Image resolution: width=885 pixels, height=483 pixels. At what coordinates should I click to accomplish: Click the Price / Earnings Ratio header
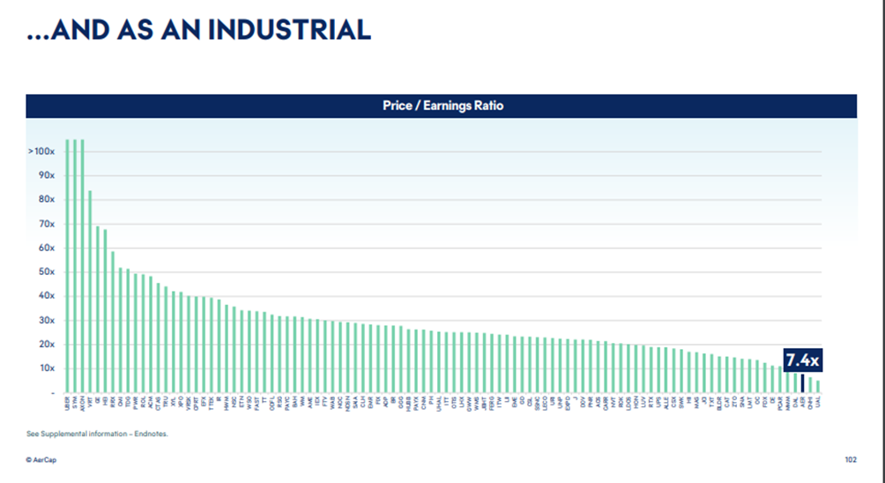pos(442,106)
